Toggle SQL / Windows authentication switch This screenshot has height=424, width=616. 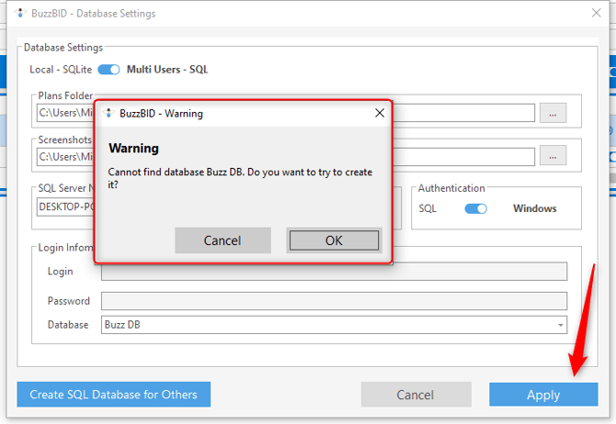click(x=475, y=208)
